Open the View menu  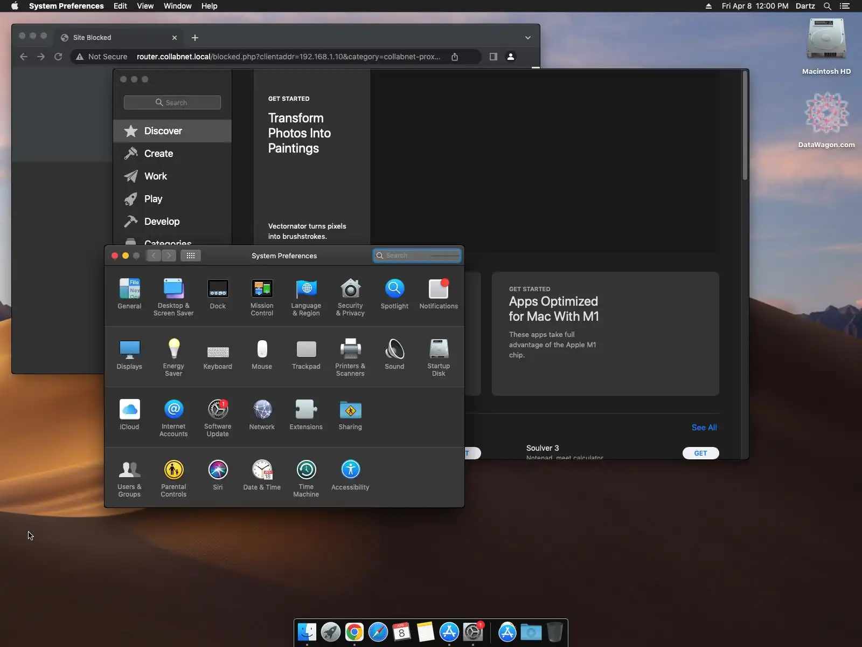(145, 6)
